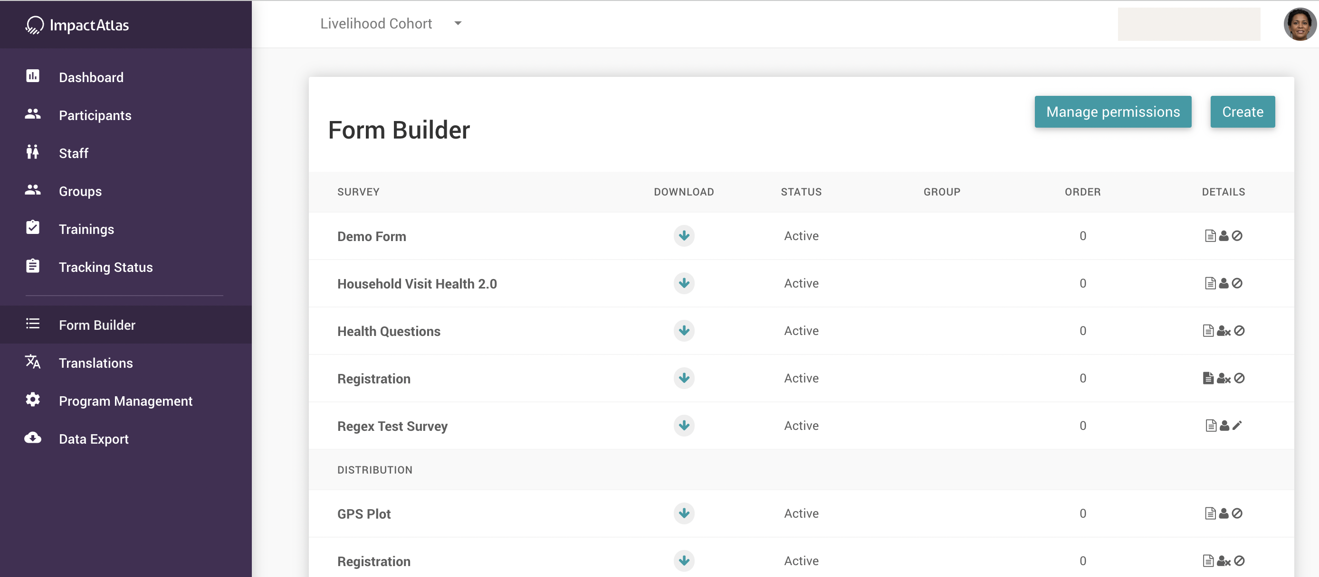The width and height of the screenshot is (1319, 577).
Task: Click the user-remove icon for Health Questions
Action: (x=1223, y=331)
